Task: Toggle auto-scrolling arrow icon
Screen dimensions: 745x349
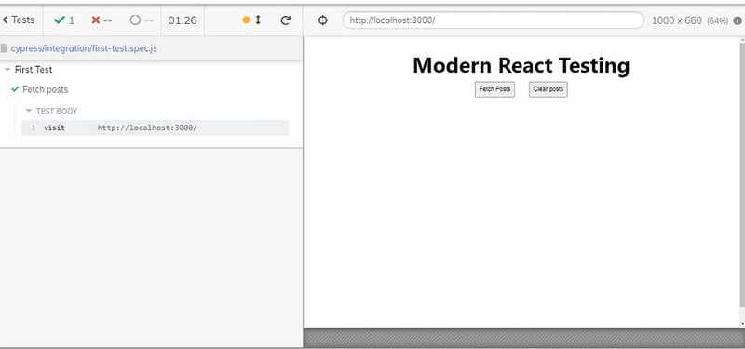Action: 259,20
